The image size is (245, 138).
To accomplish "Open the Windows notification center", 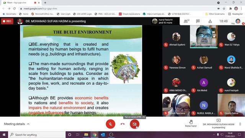I will (240, 135).
